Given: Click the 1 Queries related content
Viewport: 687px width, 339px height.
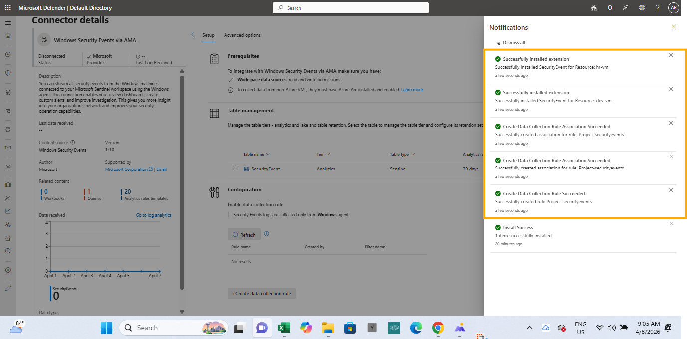Looking at the screenshot, I should coord(94,194).
